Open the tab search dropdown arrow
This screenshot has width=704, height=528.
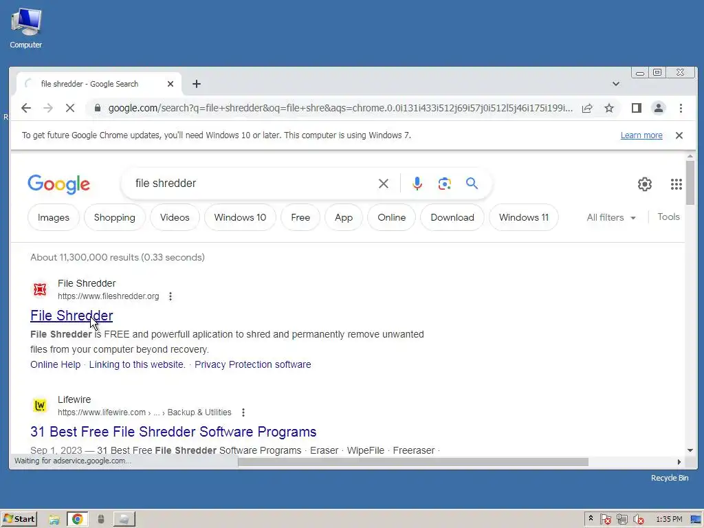(x=616, y=84)
